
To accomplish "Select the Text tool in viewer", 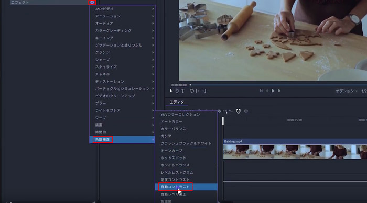I will 183,91.
